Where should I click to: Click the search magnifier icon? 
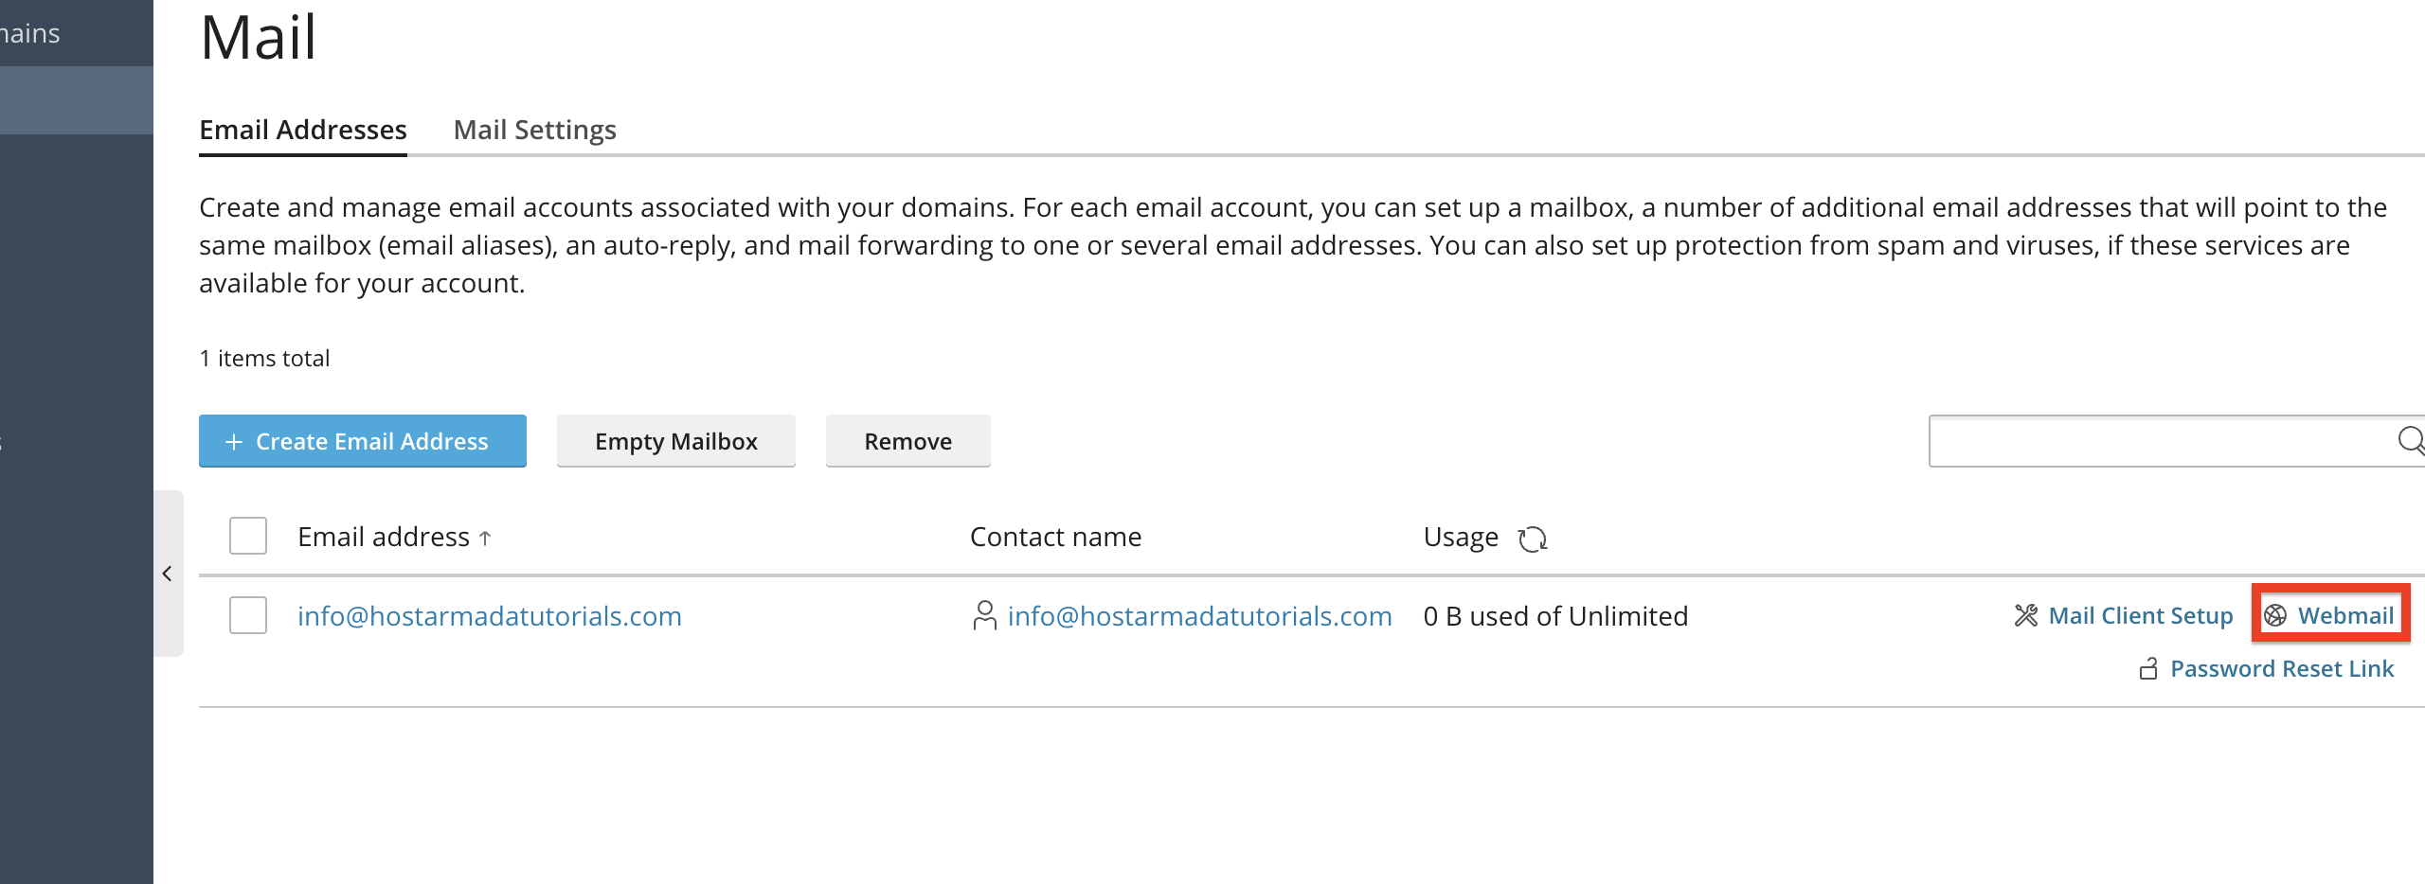pos(2411,441)
